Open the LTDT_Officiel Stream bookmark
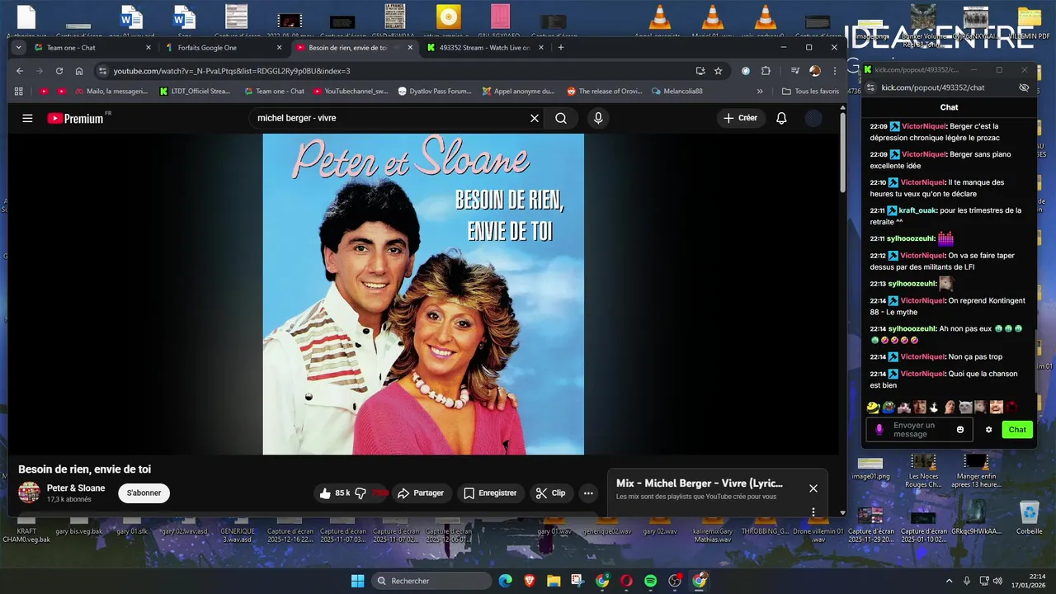The width and height of the screenshot is (1056, 594). 195,91
